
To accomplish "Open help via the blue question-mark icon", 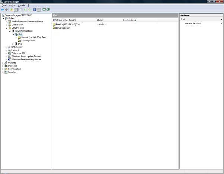I will (x=35, y=10).
